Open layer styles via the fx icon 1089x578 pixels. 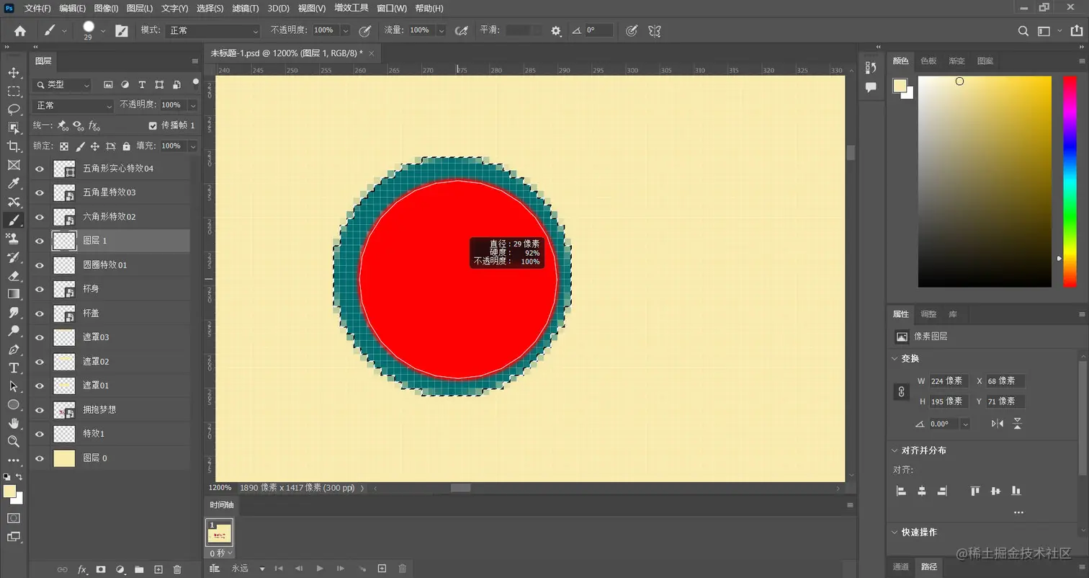point(83,569)
